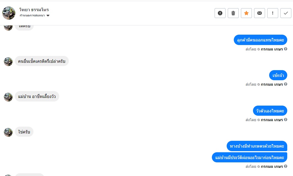293x176 pixels.
Task: Click sender name กรกมล เกษร below เช้กจ้า
Action: (x=272, y=84)
